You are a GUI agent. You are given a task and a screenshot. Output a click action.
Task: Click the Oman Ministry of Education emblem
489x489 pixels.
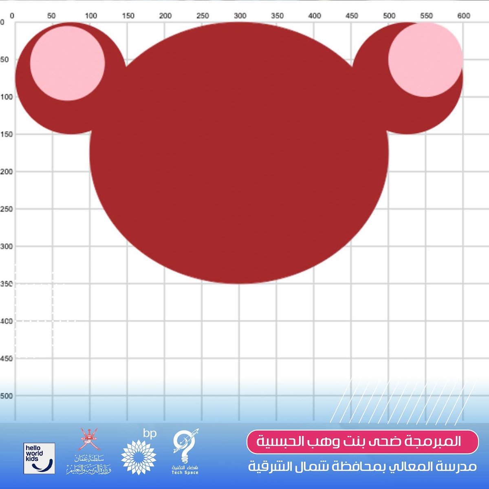click(x=88, y=451)
